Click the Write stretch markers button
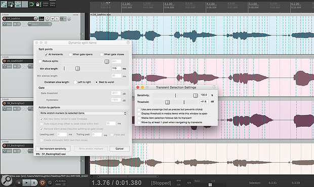The image size is (314, 187). click(x=91, y=148)
